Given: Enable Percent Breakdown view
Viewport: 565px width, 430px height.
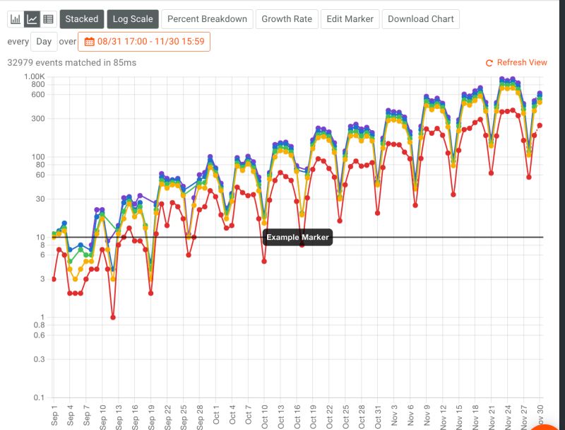Looking at the screenshot, I should click(206, 19).
